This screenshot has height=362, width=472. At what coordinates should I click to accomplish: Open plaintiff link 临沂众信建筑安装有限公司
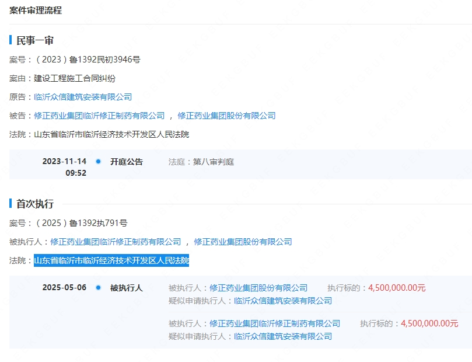83,97
